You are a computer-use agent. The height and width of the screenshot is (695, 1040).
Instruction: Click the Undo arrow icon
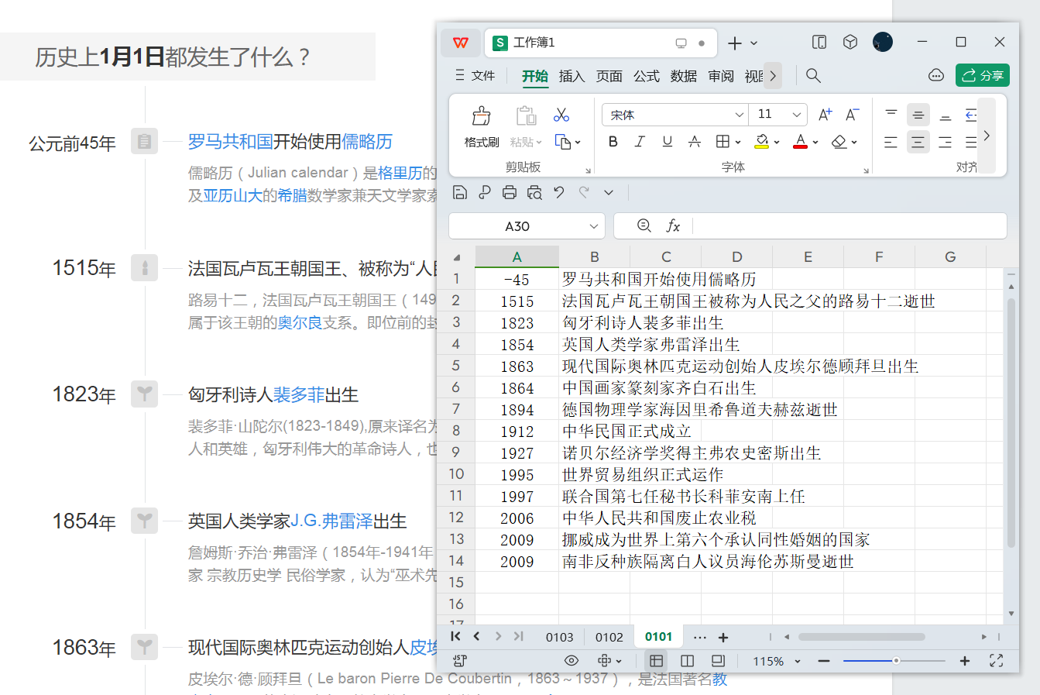(559, 192)
